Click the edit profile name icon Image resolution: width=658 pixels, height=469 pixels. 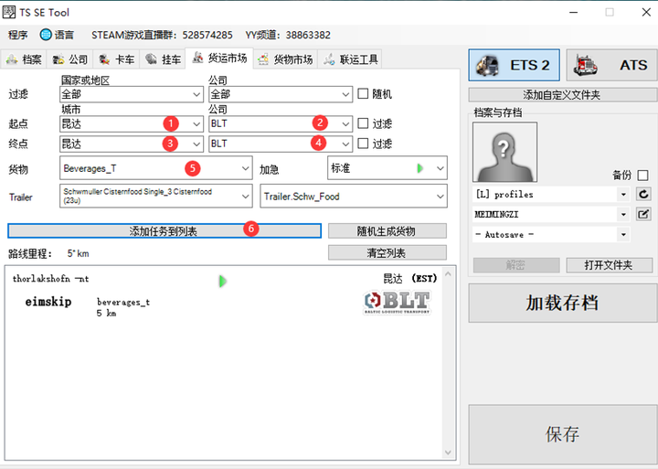coord(643,214)
